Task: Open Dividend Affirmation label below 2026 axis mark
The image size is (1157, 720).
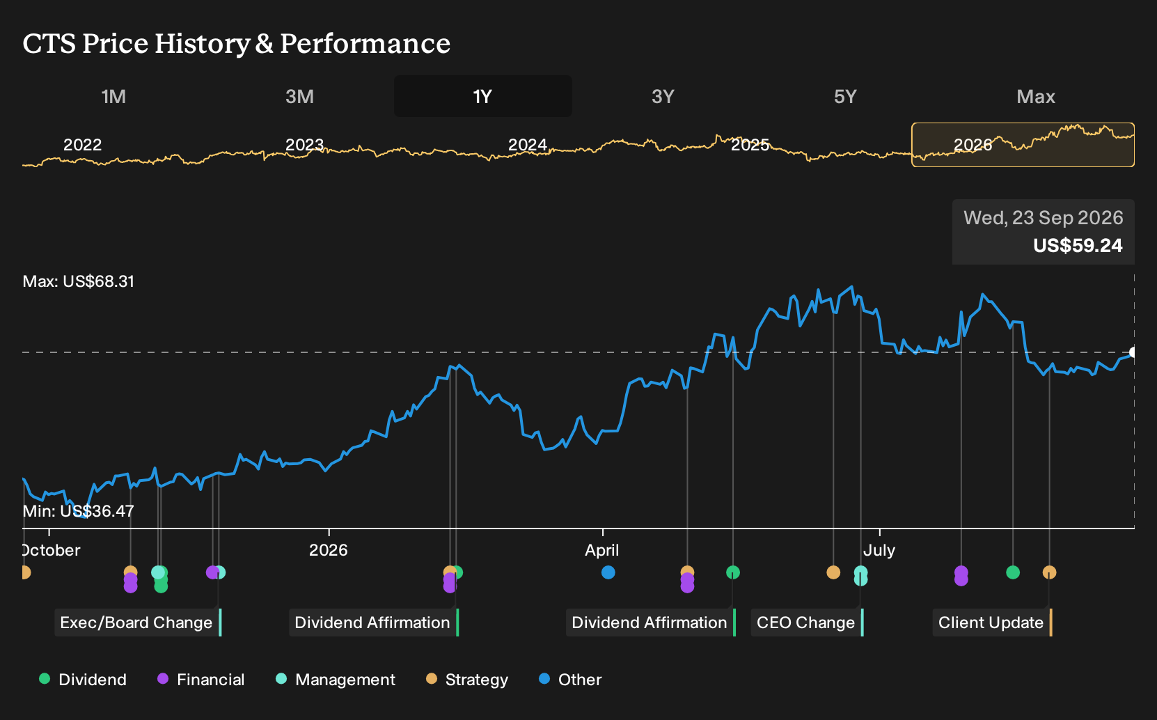Action: pos(374,623)
